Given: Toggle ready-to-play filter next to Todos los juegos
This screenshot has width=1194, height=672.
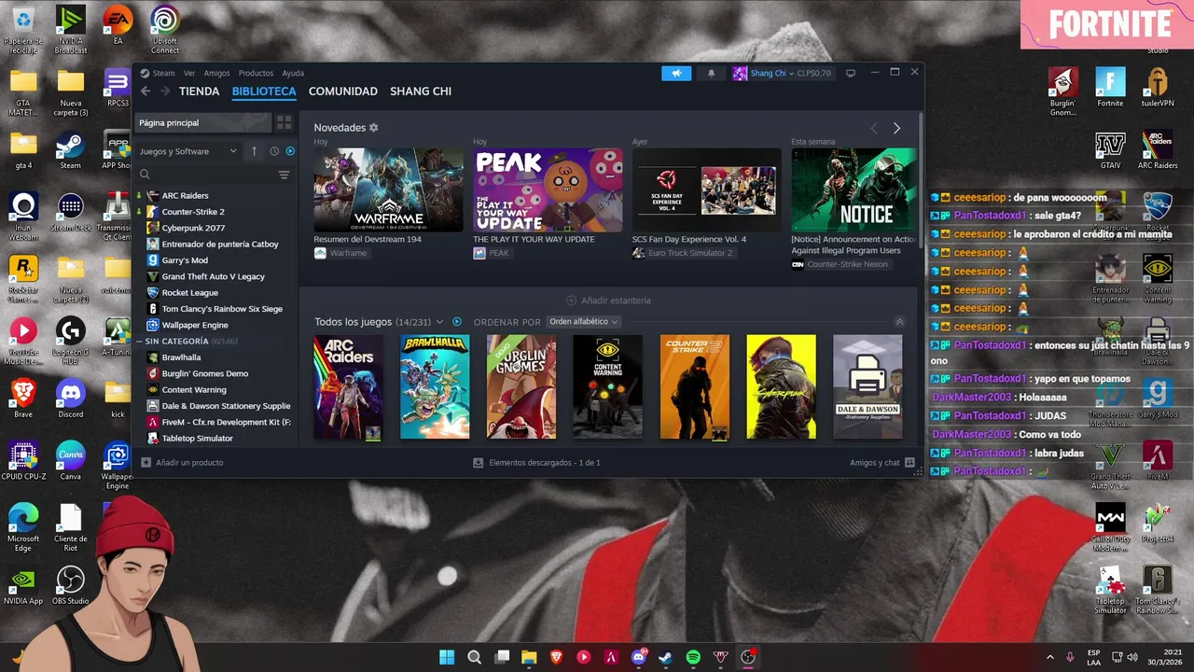Looking at the screenshot, I should click(457, 322).
